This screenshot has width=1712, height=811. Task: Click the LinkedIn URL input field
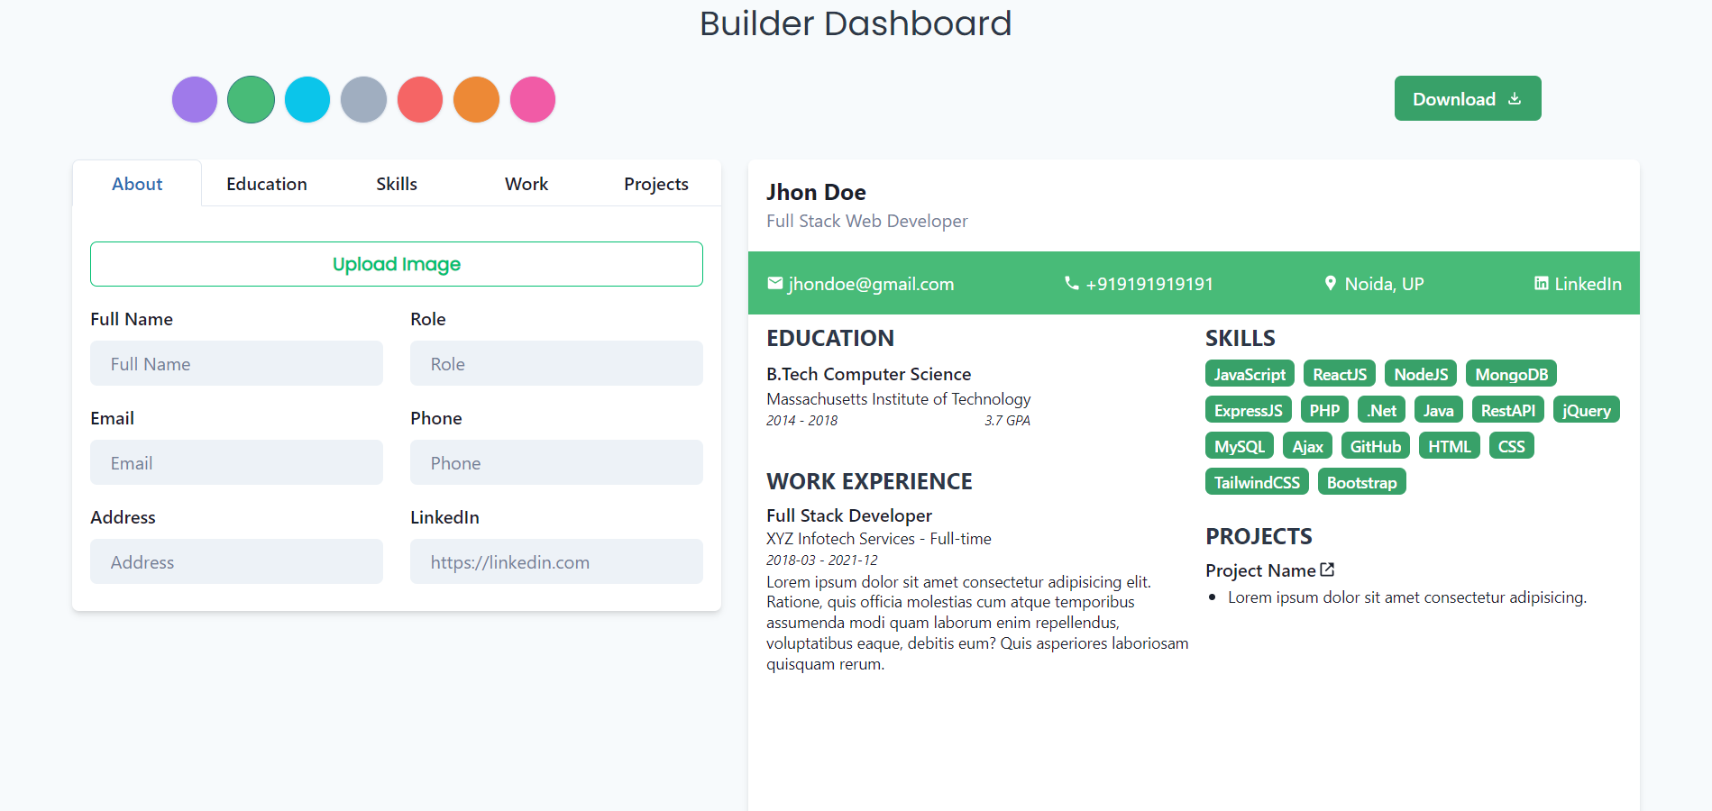pos(556,561)
